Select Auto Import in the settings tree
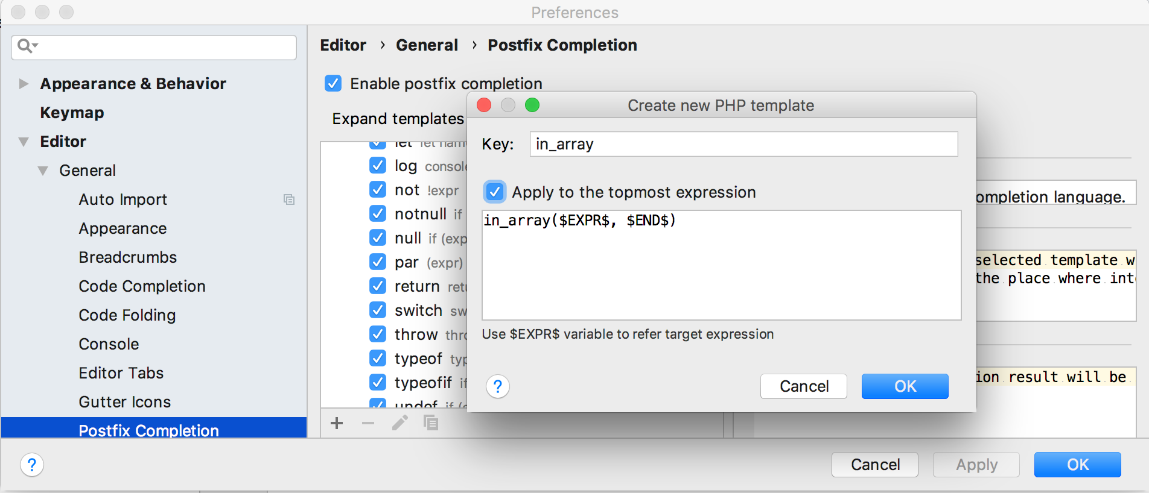The image size is (1149, 493). click(x=123, y=199)
